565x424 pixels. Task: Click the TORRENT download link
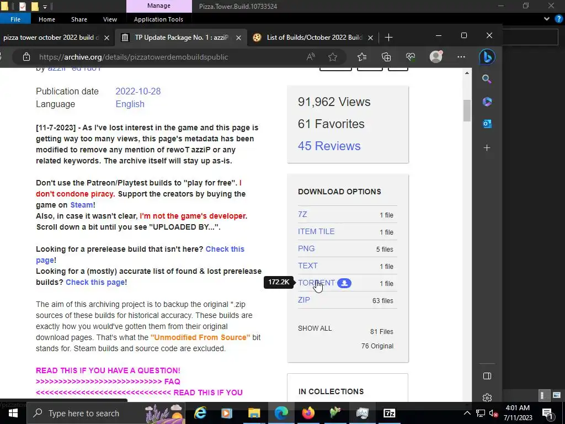[316, 283]
